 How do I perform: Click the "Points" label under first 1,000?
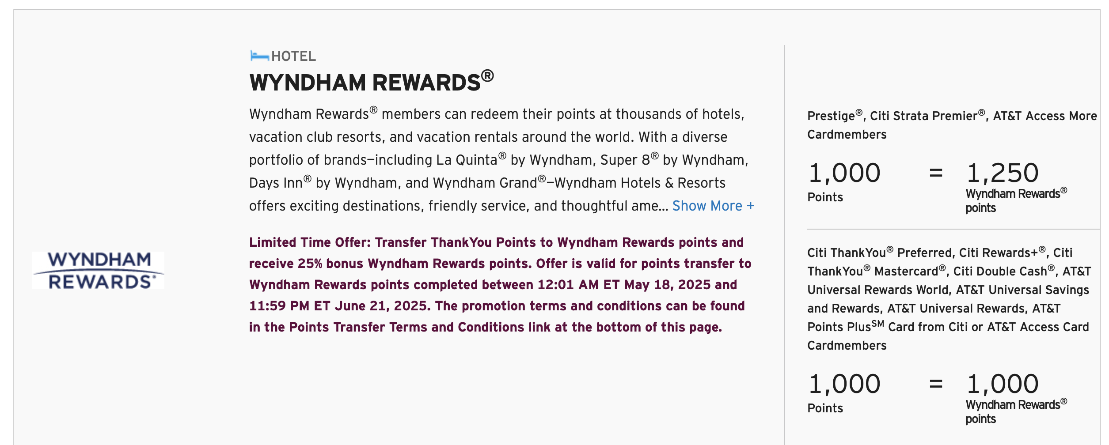click(825, 197)
